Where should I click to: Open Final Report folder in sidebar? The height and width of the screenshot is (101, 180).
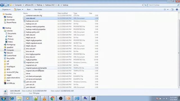tap(11, 67)
